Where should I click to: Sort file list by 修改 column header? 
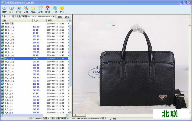click(57, 21)
